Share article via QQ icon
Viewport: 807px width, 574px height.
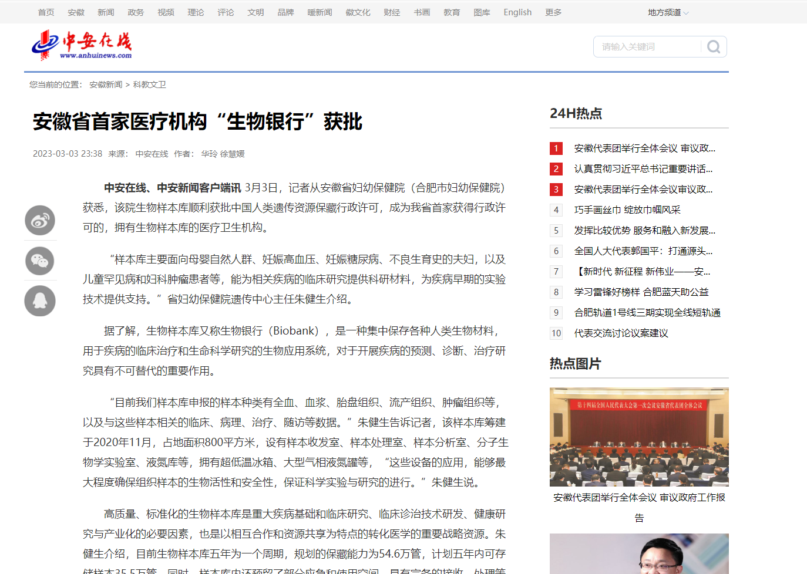point(40,301)
